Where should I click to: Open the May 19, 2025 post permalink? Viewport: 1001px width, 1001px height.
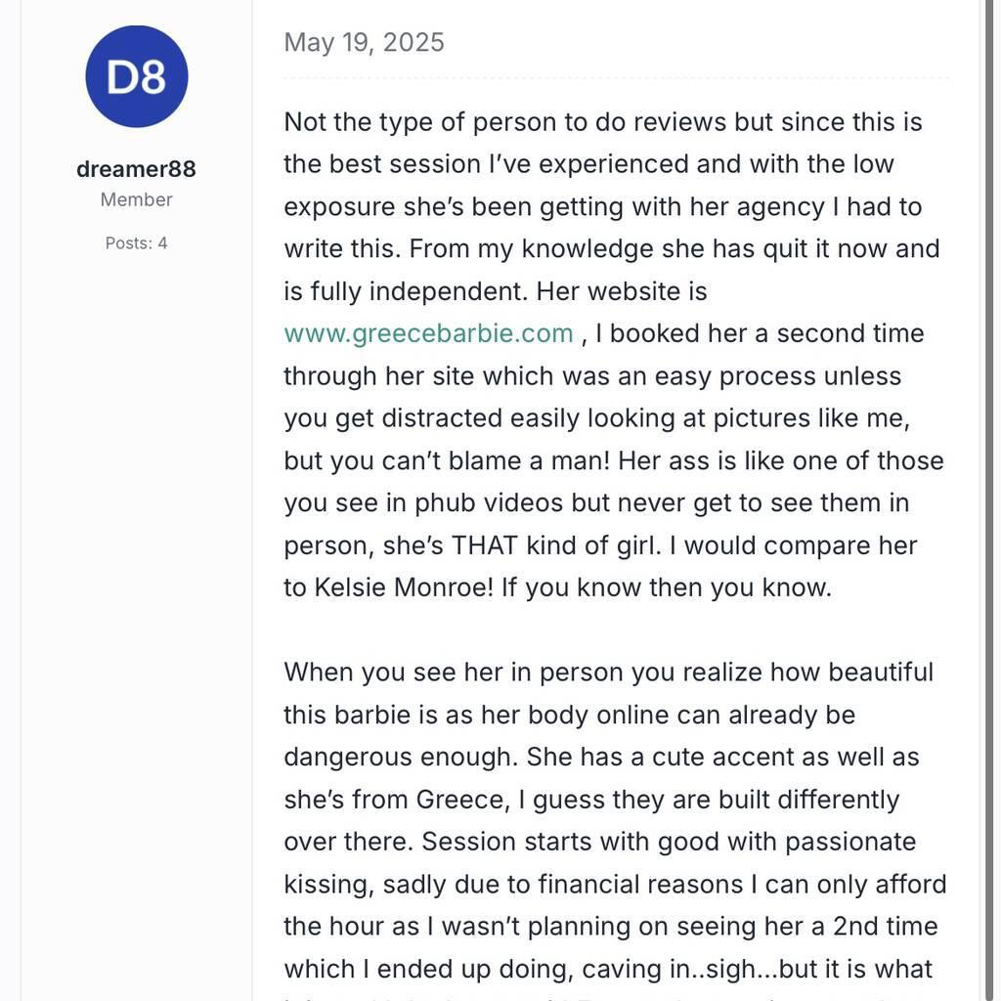(x=364, y=42)
